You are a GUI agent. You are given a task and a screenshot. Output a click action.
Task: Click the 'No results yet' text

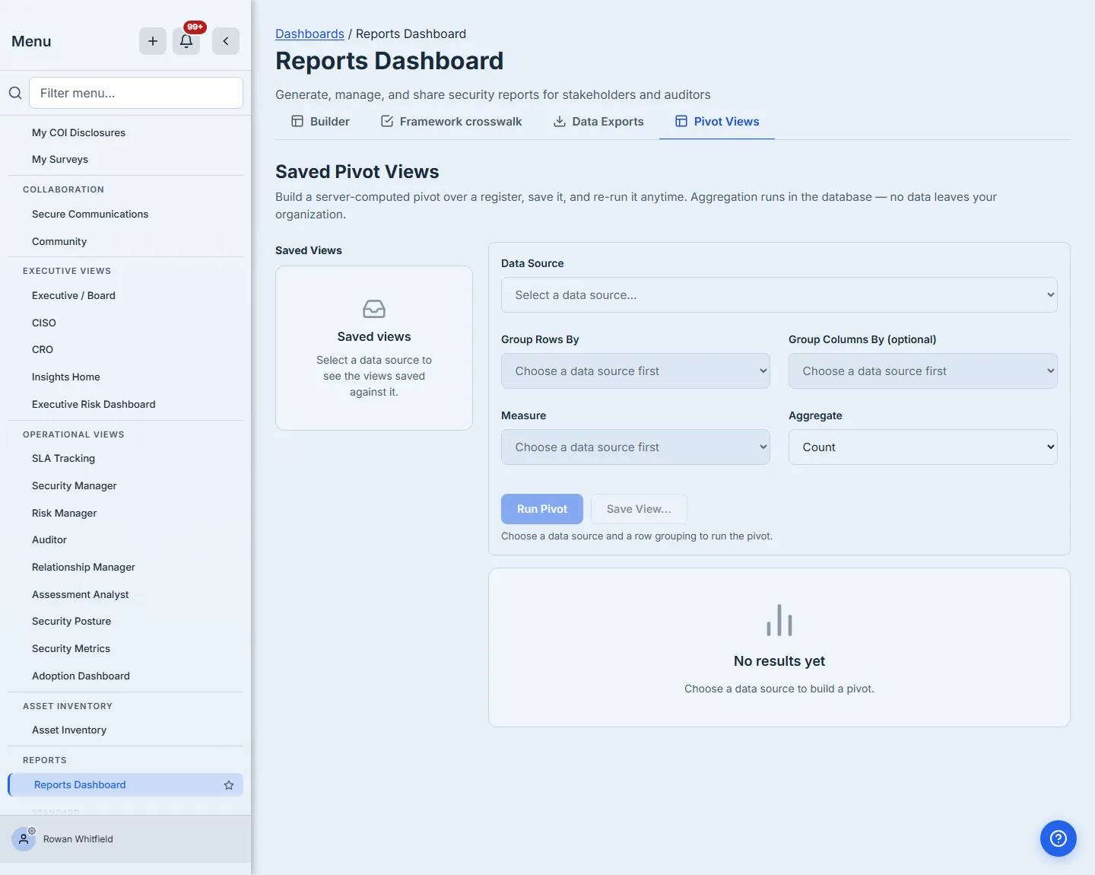tap(779, 661)
